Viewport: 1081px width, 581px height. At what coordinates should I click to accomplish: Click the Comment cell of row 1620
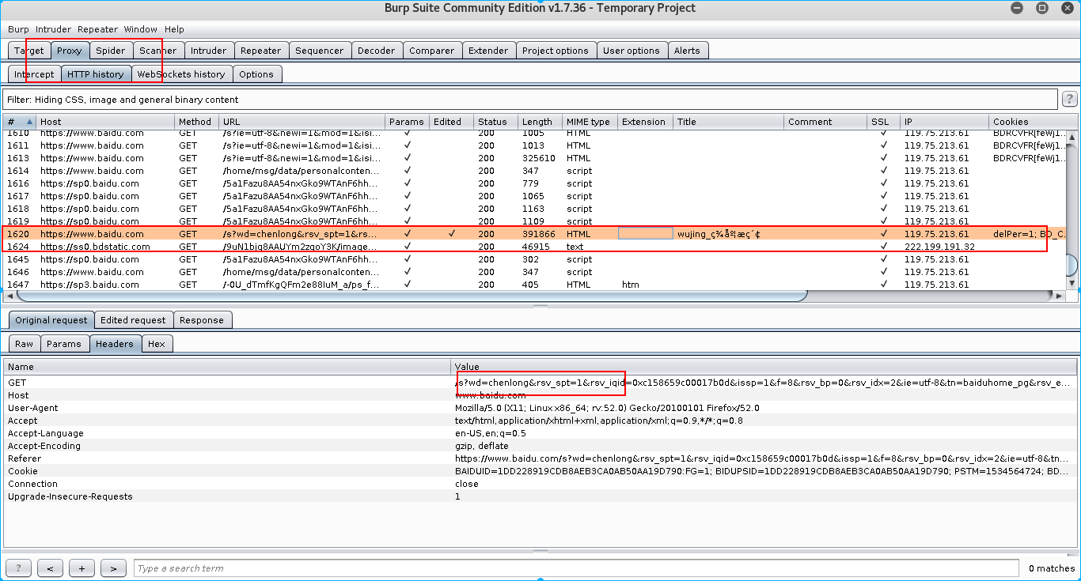[825, 234]
